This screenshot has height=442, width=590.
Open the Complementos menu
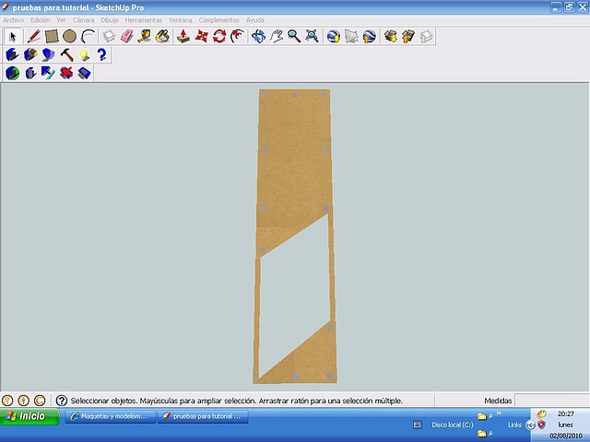[219, 20]
